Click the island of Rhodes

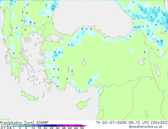(49, 89)
